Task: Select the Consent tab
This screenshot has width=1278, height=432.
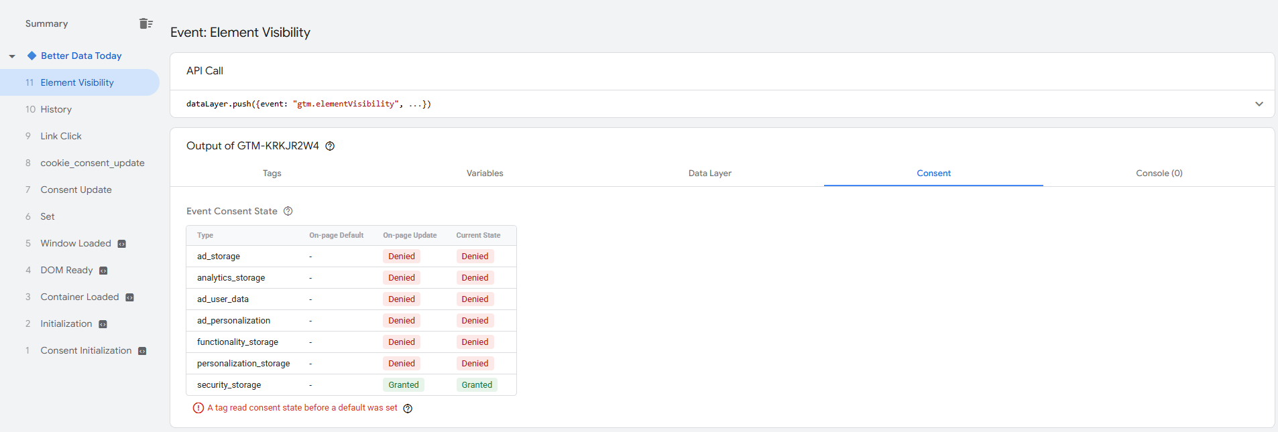Action: (x=933, y=173)
